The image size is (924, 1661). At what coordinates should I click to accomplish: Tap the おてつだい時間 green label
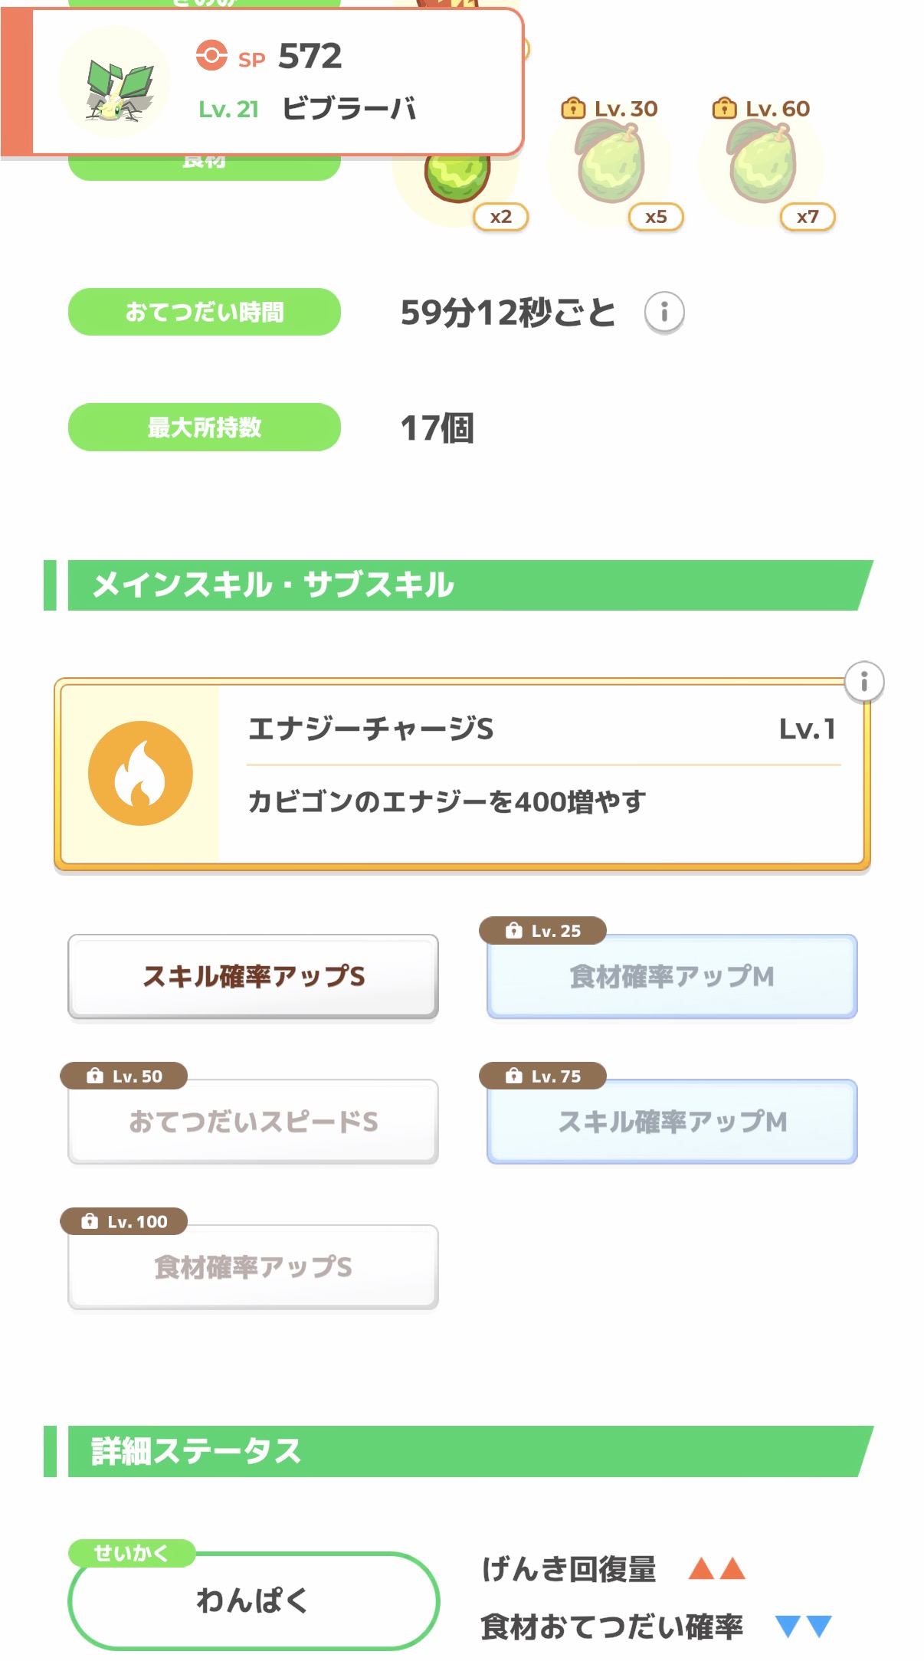click(205, 312)
